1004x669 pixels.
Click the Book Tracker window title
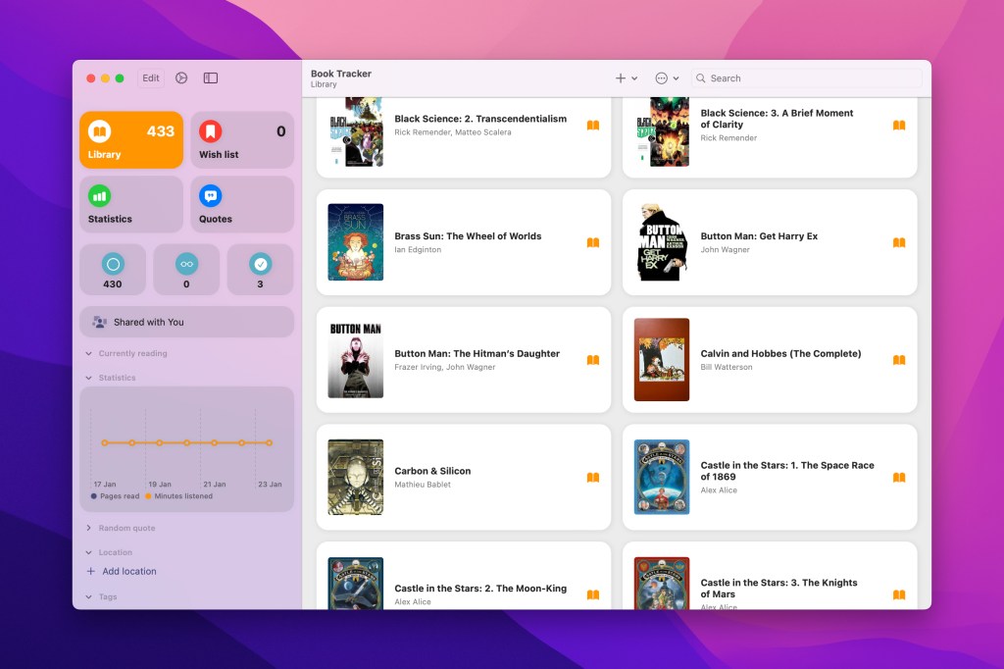pyautogui.click(x=340, y=74)
